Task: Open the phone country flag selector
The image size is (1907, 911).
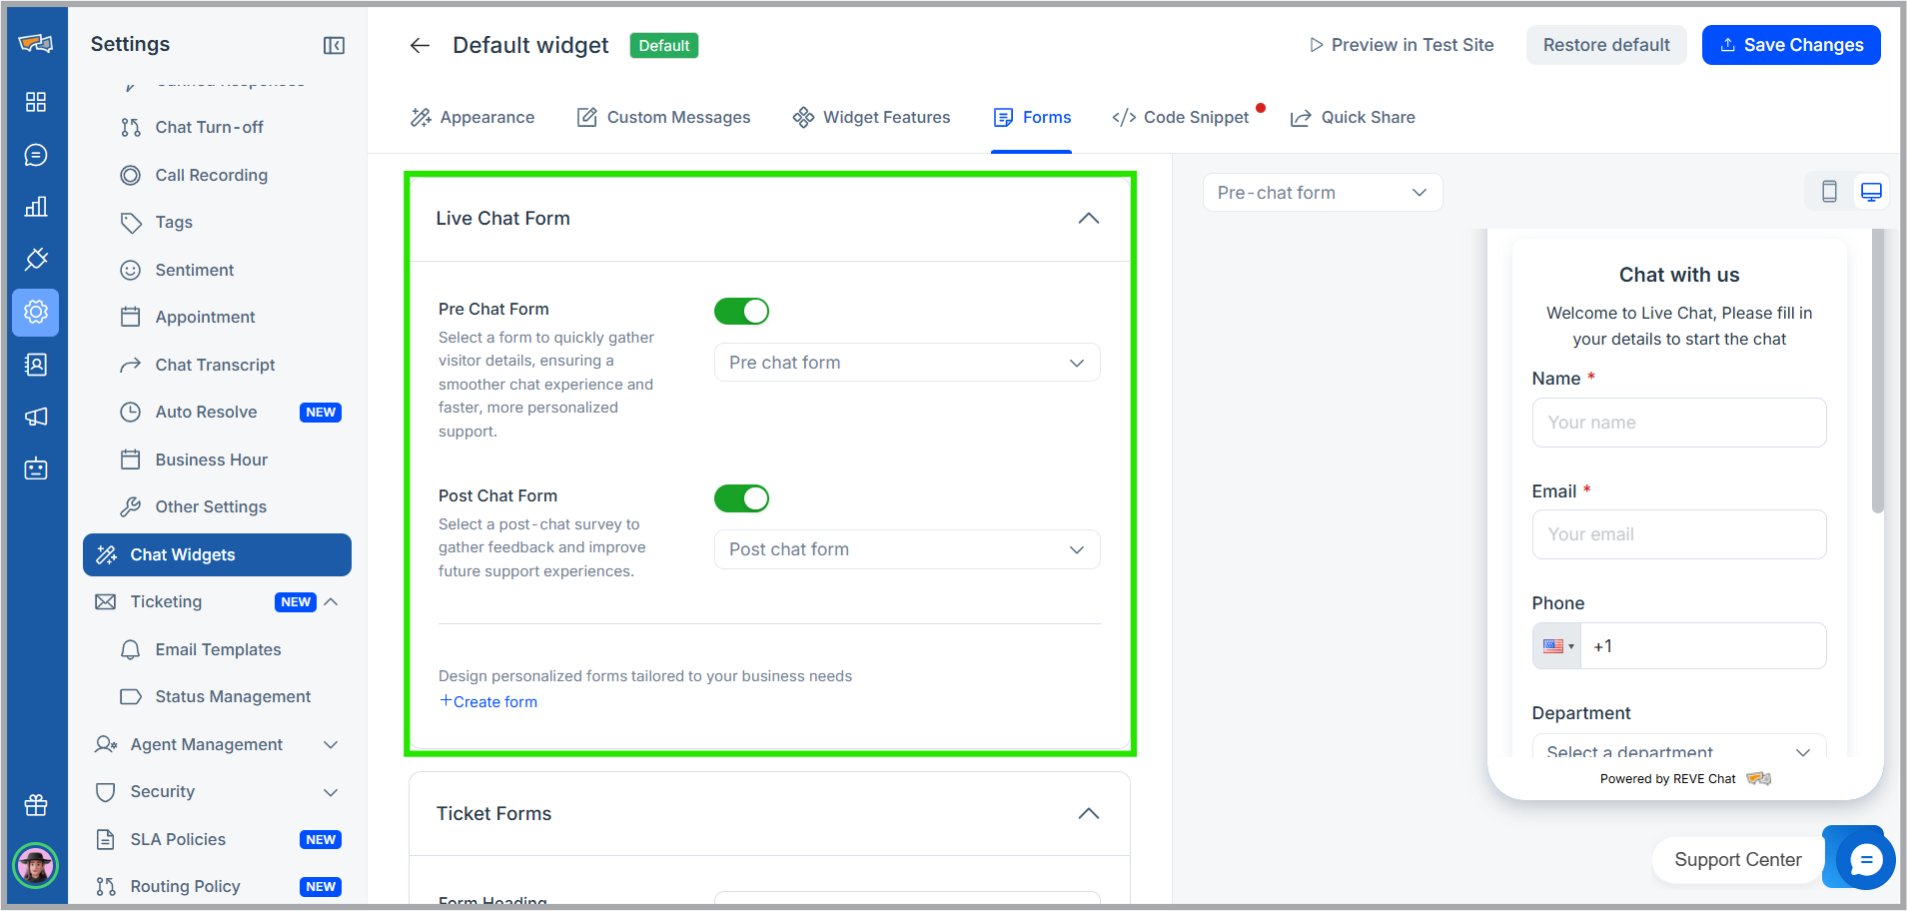Action: pos(1557,646)
